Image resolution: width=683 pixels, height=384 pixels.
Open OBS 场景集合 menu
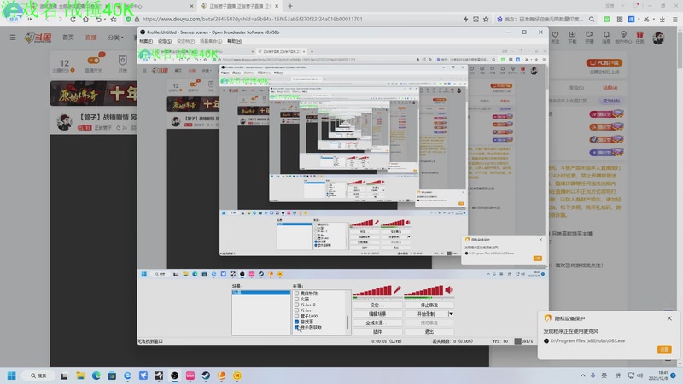(x=211, y=41)
